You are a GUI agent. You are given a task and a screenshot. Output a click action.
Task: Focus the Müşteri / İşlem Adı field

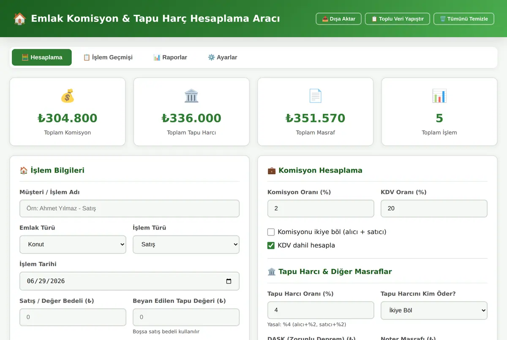click(129, 208)
